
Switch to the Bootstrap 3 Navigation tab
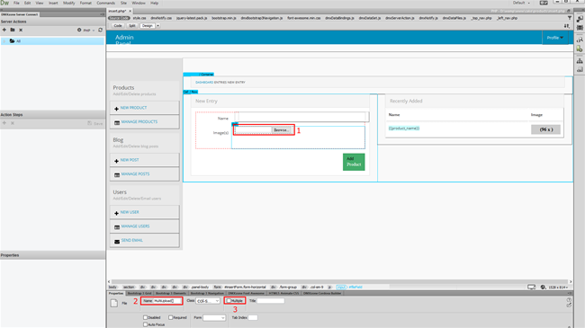[x=207, y=293]
